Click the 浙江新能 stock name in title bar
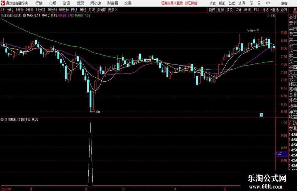Screen dimensions: 297x191 tap(191, 3)
